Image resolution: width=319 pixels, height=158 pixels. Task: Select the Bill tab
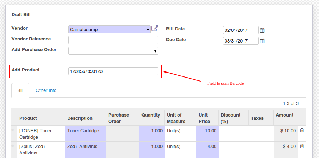20,90
